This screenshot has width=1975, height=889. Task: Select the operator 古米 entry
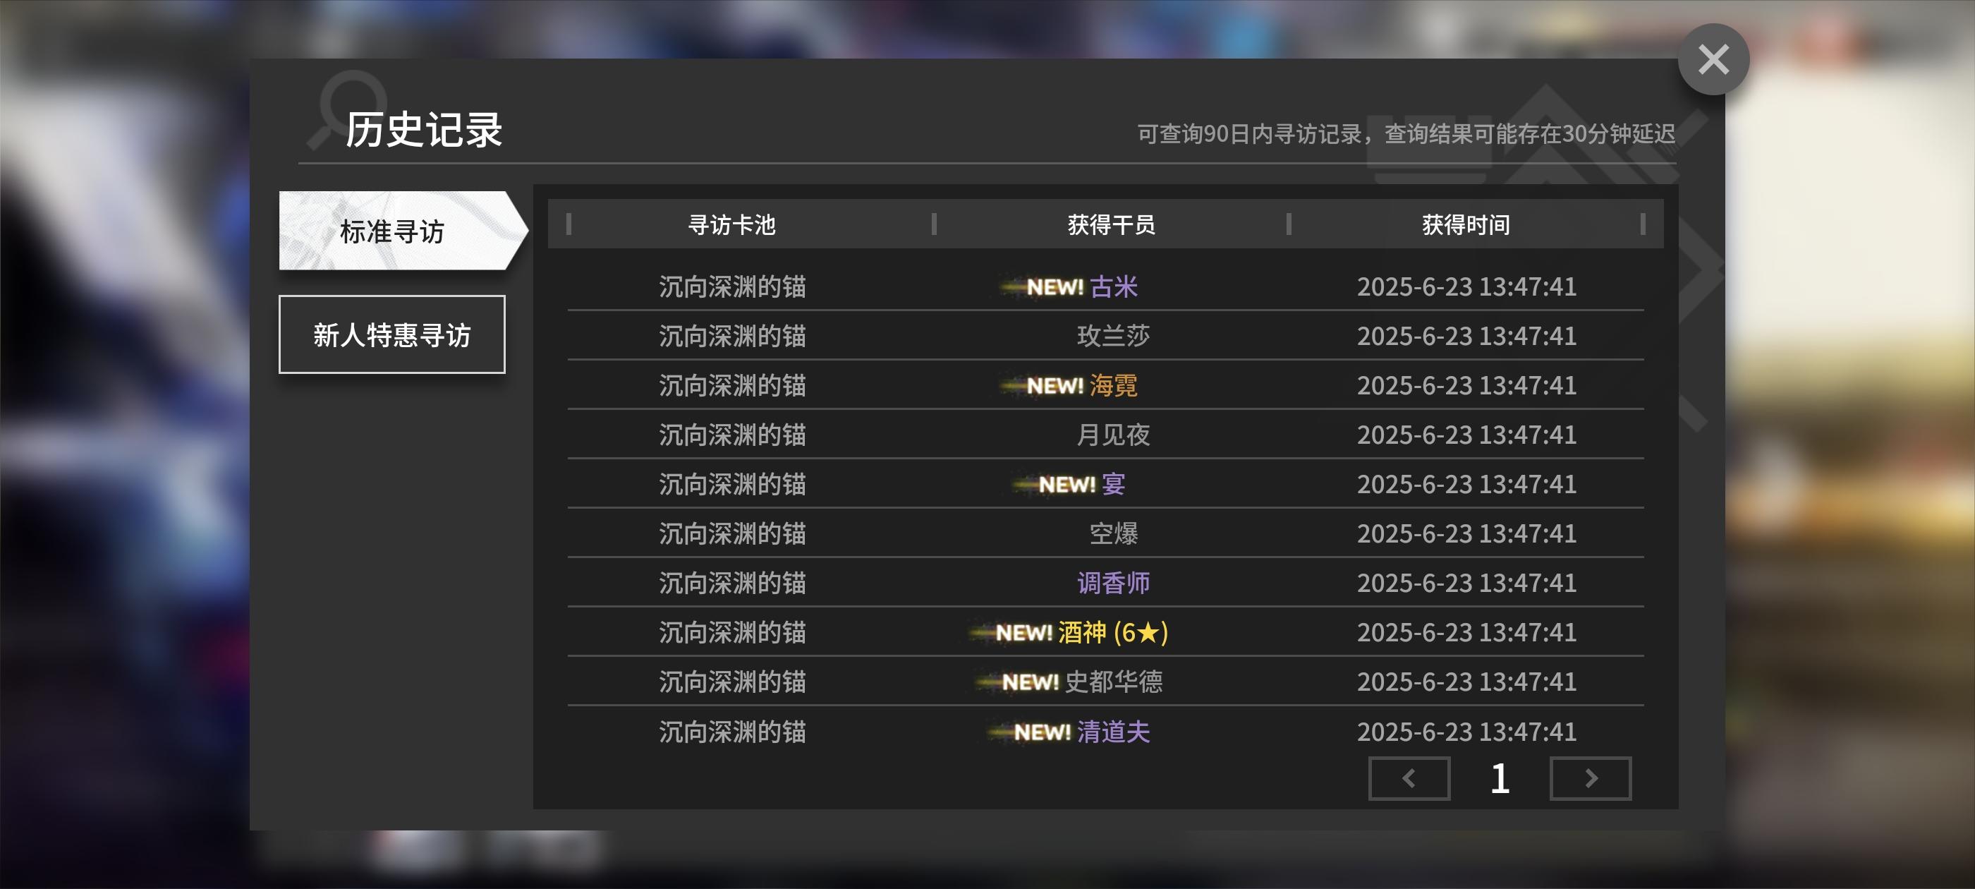coord(1113,287)
